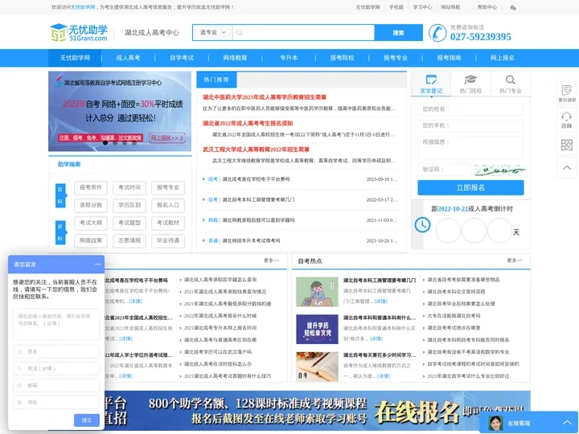Click the 考试教材 guide button

[x=168, y=223]
